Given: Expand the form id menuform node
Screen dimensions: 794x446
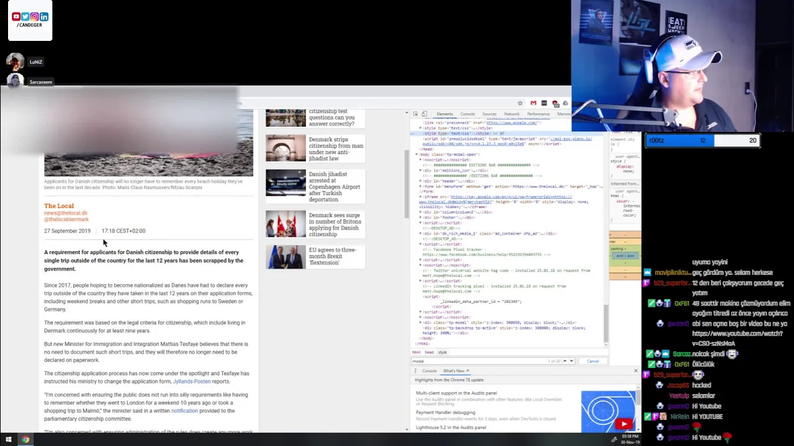Looking at the screenshot, I should pyautogui.click(x=421, y=186).
